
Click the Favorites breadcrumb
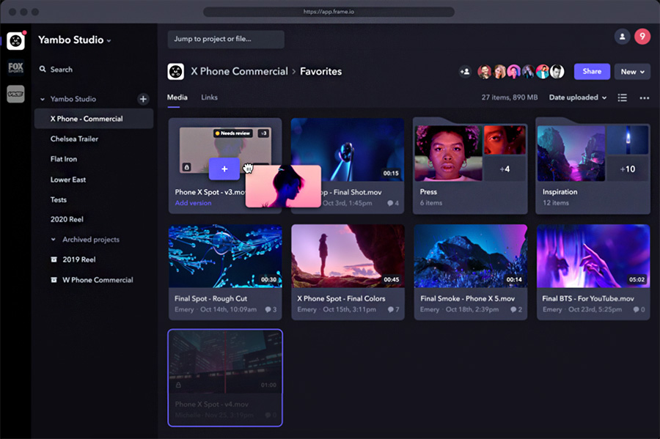[320, 72]
